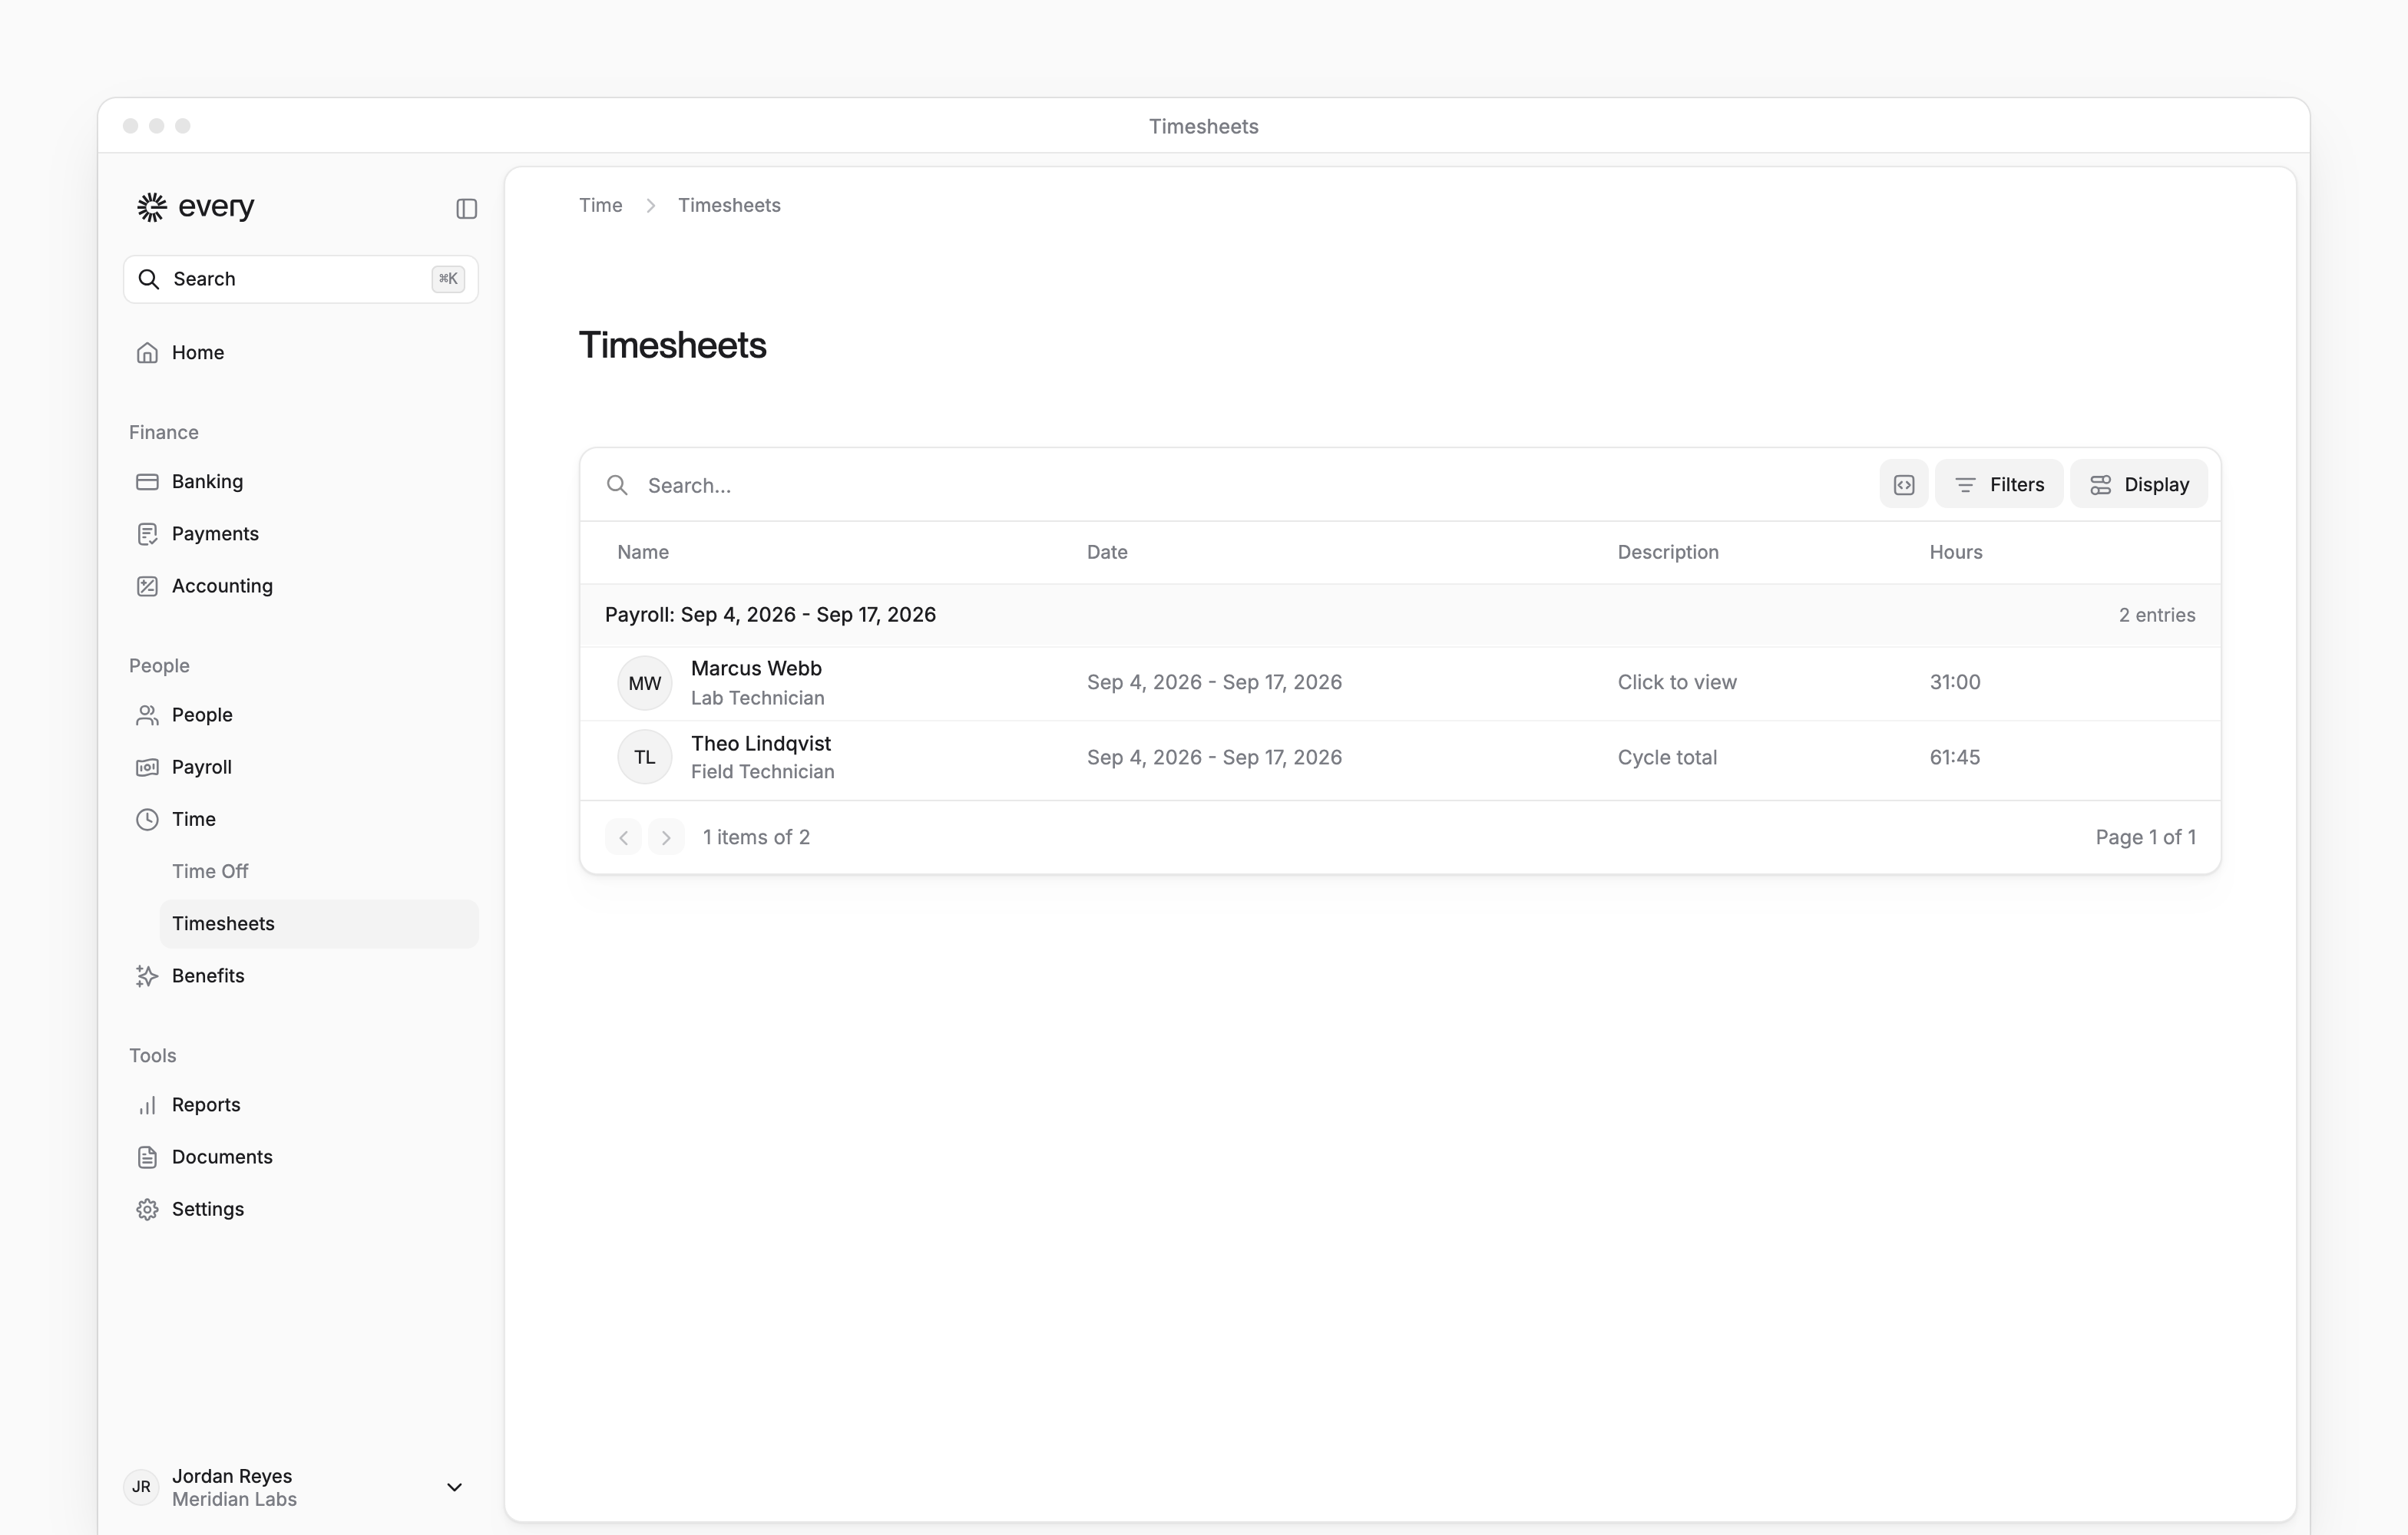
Task: Click the Accounting icon in sidebar
Action: (x=147, y=586)
